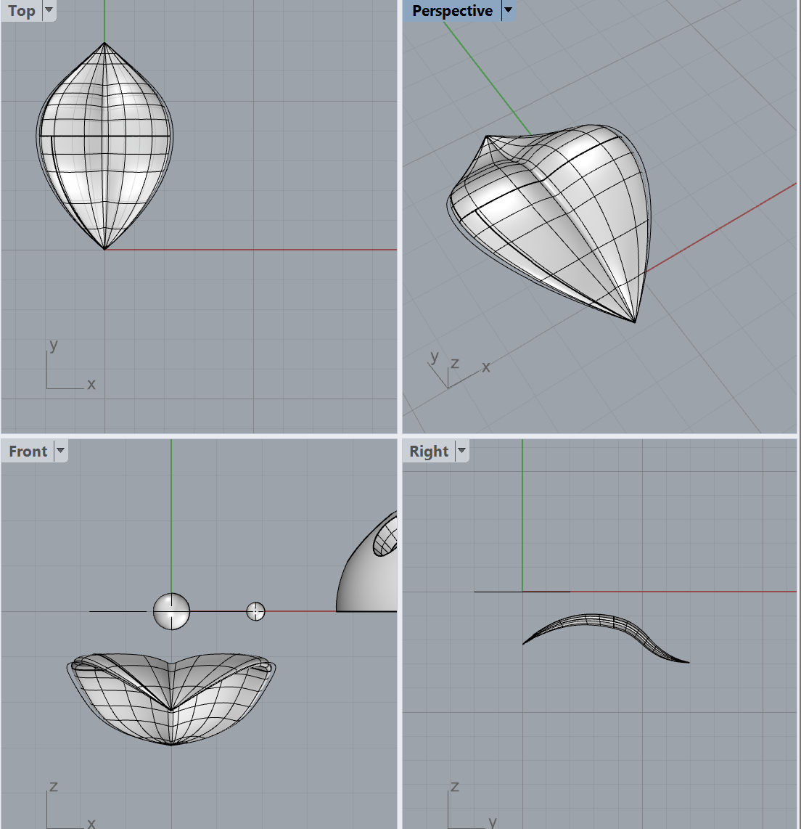Screen dimensions: 801x829
Task: Select the leaf-shaped surface in Top view
Action: point(104,145)
